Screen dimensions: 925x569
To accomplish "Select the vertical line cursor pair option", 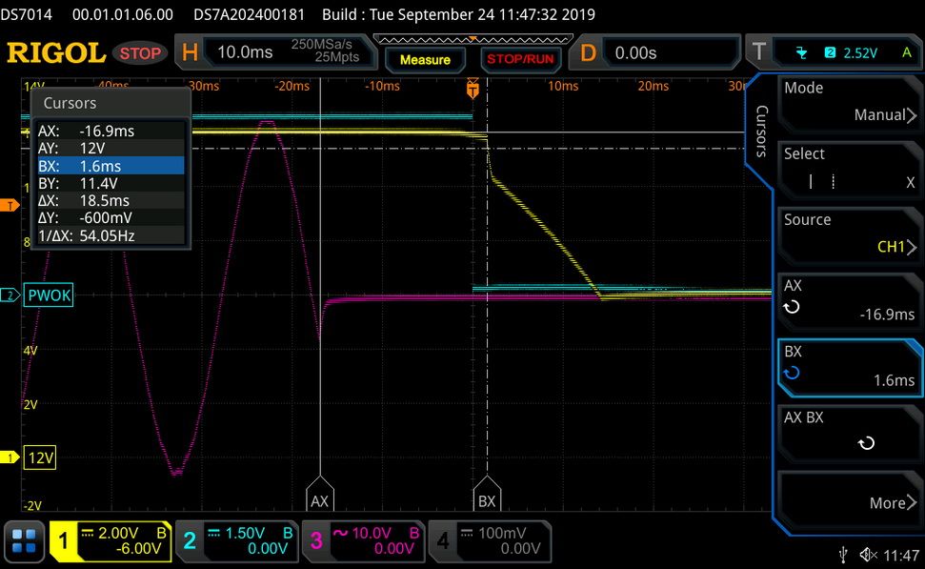I will [x=822, y=181].
